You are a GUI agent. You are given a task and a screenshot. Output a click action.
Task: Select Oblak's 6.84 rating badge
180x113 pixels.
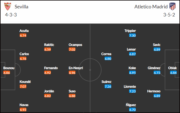pos(173,73)
